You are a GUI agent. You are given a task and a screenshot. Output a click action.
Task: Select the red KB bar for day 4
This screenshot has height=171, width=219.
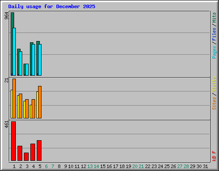click(33, 152)
